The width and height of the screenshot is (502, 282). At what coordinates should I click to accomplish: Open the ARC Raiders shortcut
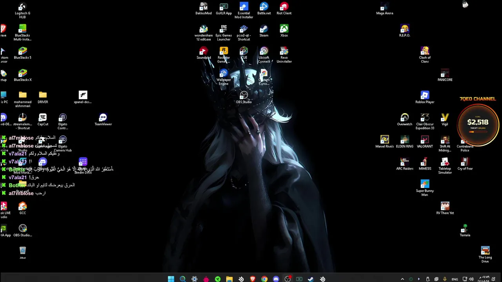point(405,164)
